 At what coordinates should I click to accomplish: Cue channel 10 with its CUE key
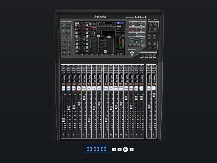[x=111, y=73]
